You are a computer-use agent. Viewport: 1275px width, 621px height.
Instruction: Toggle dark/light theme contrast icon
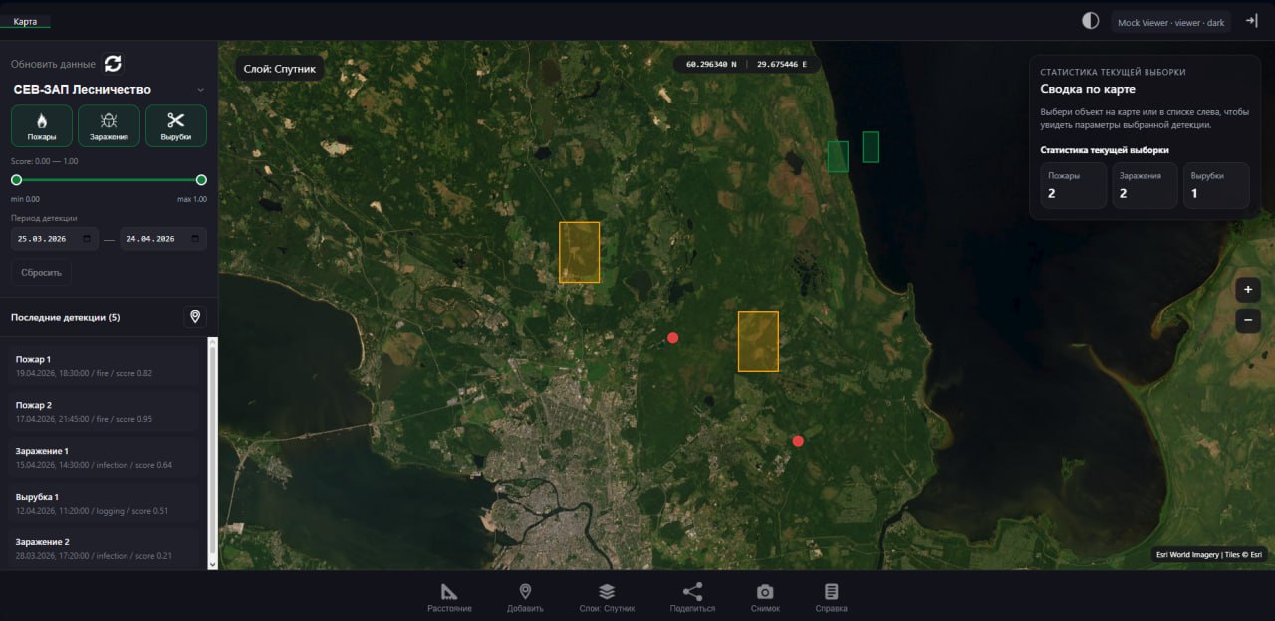tap(1090, 21)
